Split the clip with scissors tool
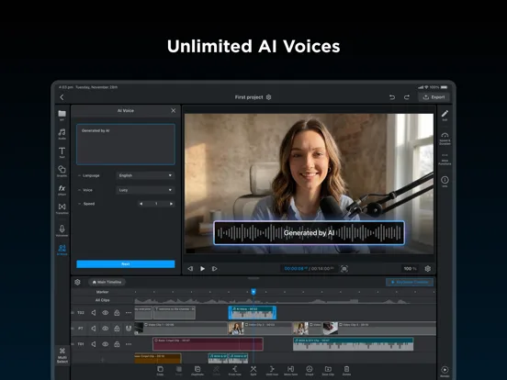507x380 pixels. click(x=253, y=370)
